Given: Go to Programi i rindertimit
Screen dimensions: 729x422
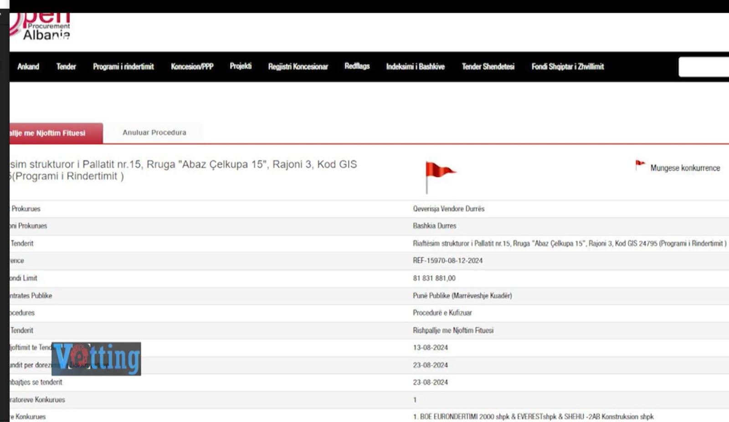Looking at the screenshot, I should 123,66.
